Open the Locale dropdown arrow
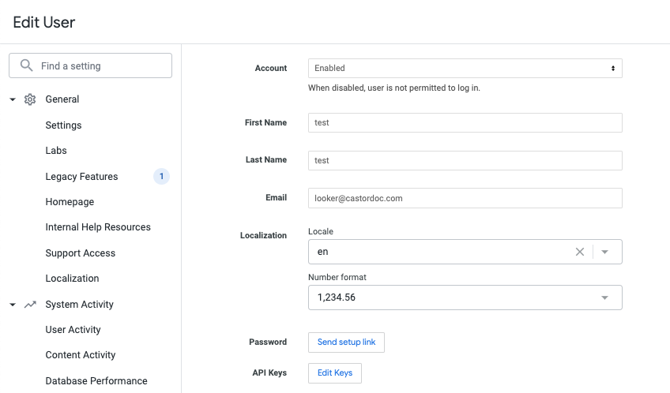 point(604,252)
